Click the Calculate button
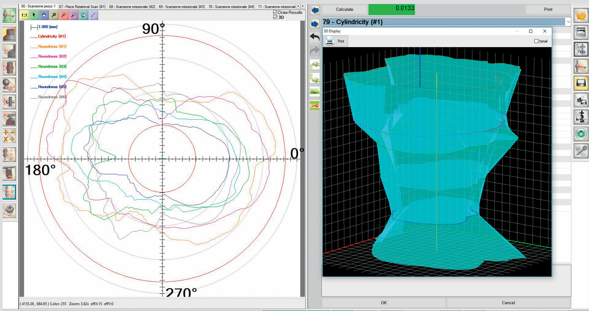Screen dimensions: 589x311 click(x=344, y=9)
